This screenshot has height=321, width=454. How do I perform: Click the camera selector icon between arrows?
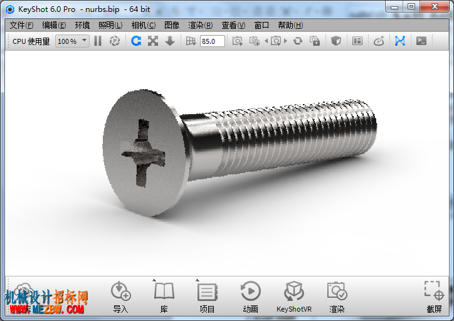click(276, 41)
